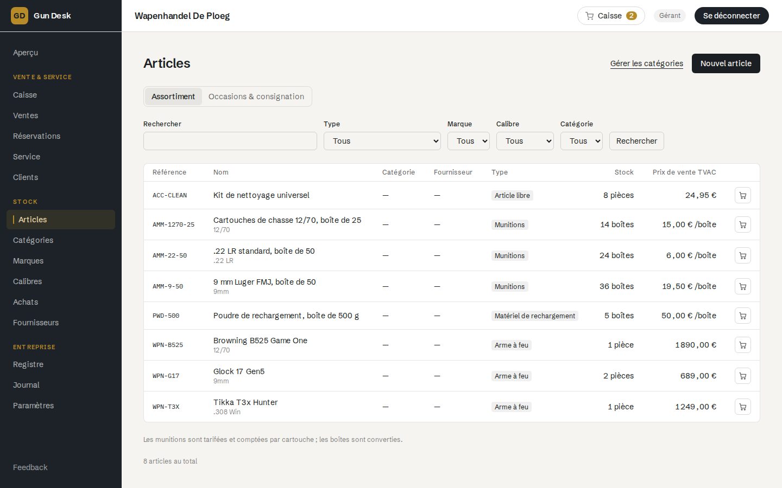Add Cartouches de chasse 12/70 to cart
This screenshot has height=488, width=782.
pos(742,224)
